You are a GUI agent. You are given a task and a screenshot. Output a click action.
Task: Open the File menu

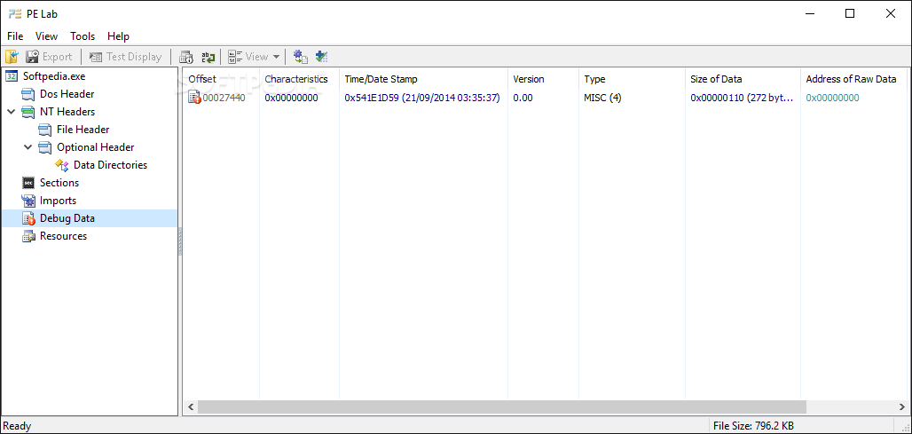tap(15, 36)
